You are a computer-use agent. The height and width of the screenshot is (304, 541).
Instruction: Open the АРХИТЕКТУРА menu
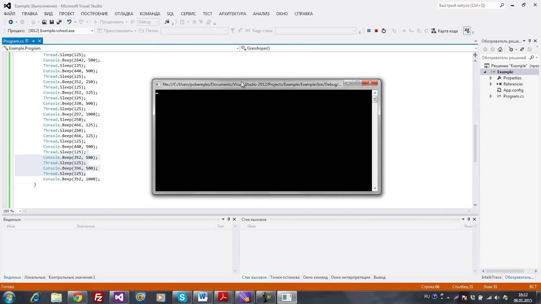pos(232,14)
